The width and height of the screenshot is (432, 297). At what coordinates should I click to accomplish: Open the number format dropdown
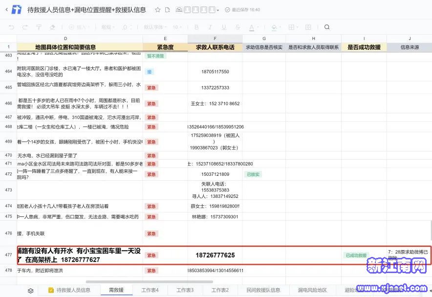tap(108, 27)
